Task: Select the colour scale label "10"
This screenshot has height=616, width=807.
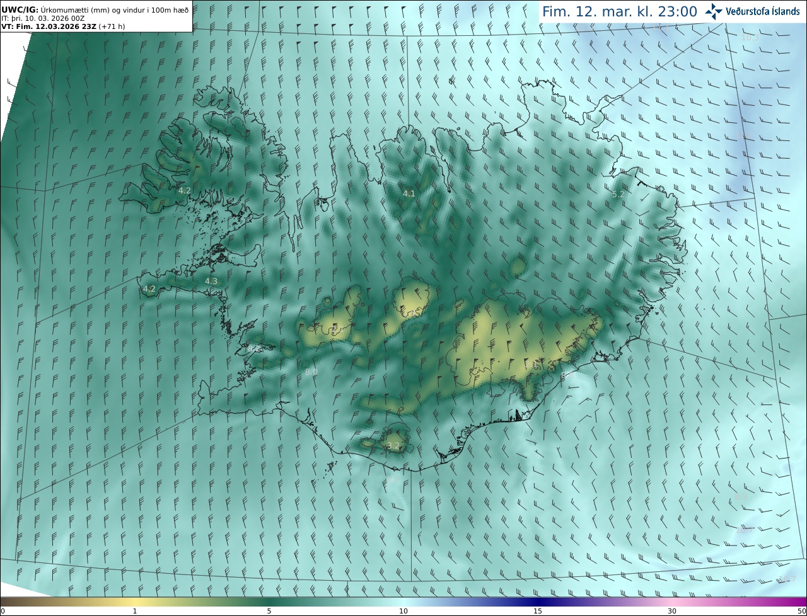Action: [403, 611]
